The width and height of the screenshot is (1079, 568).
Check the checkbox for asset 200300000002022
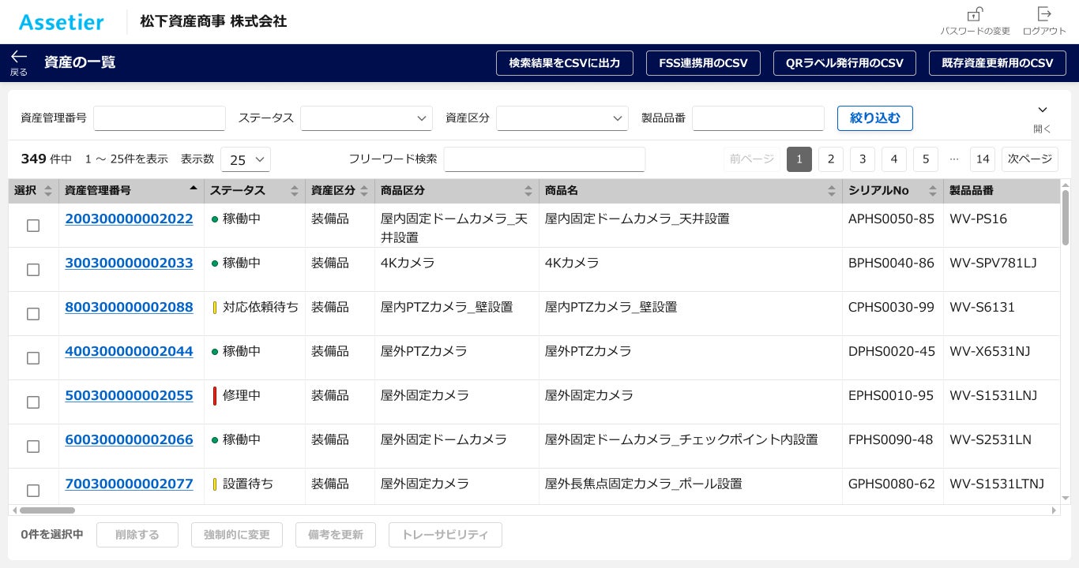click(x=32, y=226)
